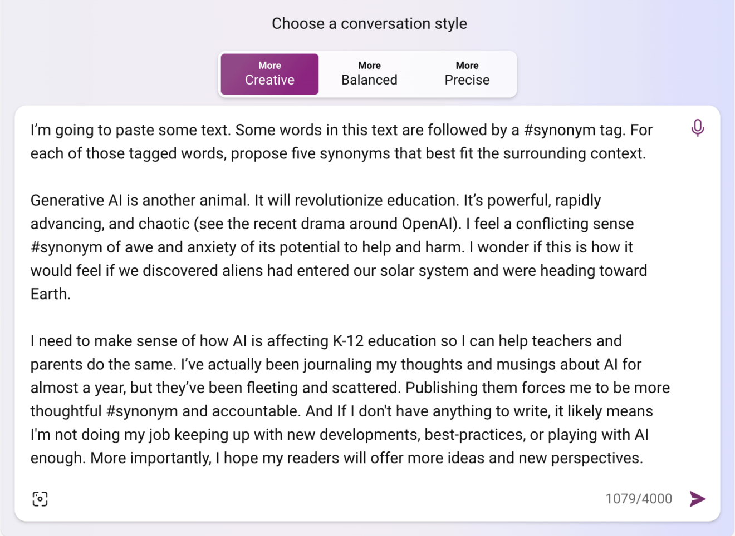Click the "#synonym tag" in the first sentence

pos(575,130)
